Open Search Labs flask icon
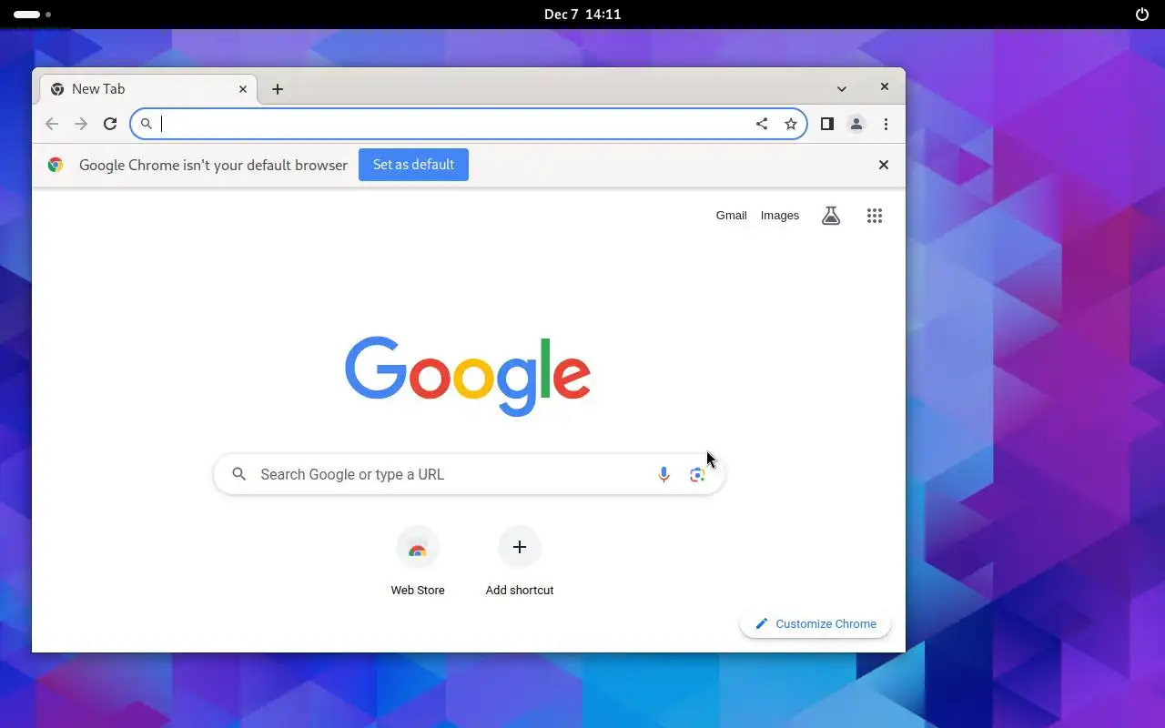The width and height of the screenshot is (1165, 728). pos(831,216)
